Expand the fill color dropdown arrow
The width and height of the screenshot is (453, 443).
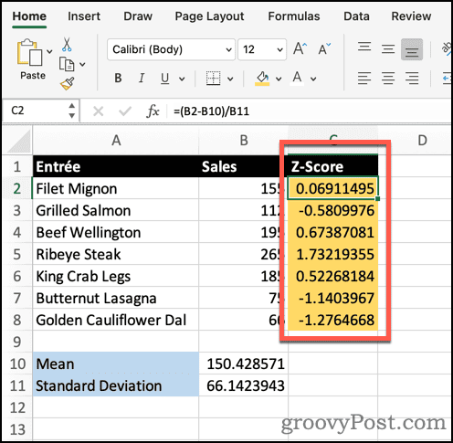point(279,79)
